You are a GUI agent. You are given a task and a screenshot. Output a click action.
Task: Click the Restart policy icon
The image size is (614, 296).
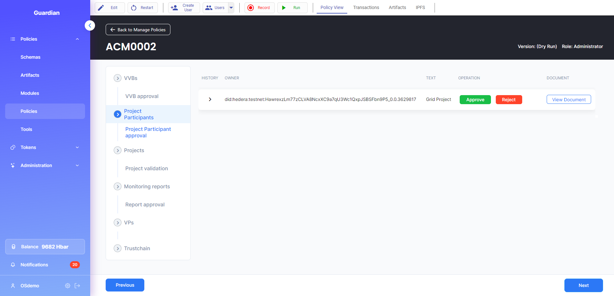134,8
